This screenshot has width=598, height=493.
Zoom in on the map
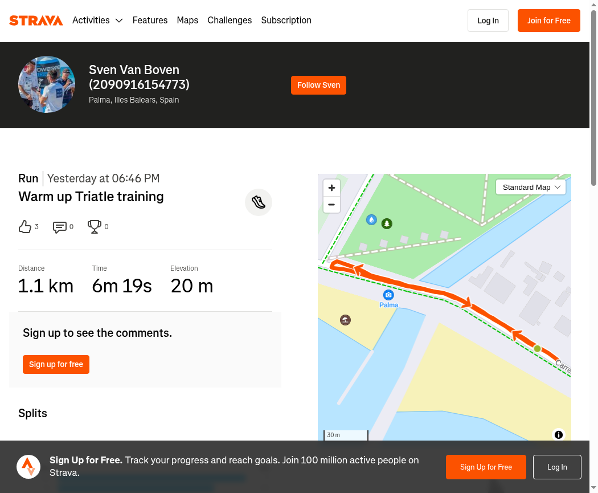coord(331,188)
